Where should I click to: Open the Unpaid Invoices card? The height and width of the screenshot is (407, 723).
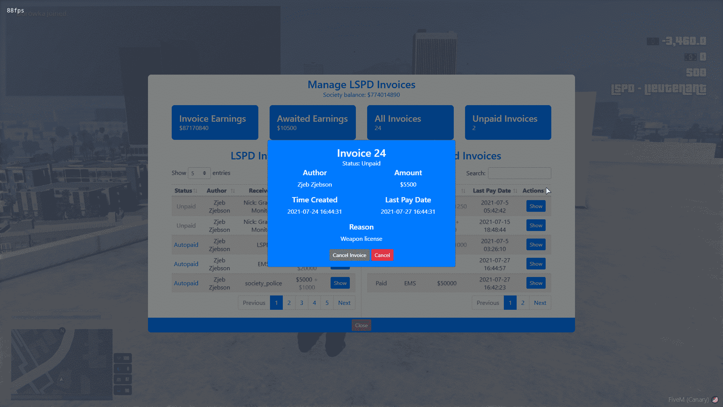tap(508, 122)
